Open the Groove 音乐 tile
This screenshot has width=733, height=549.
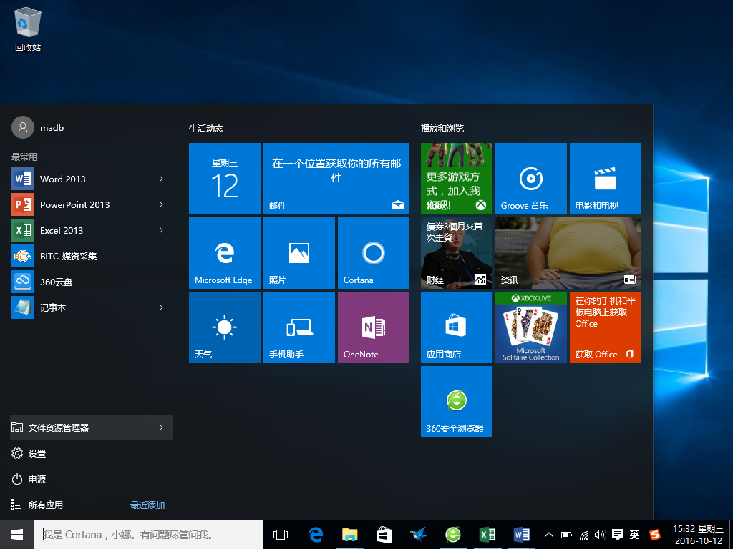tap(530, 178)
